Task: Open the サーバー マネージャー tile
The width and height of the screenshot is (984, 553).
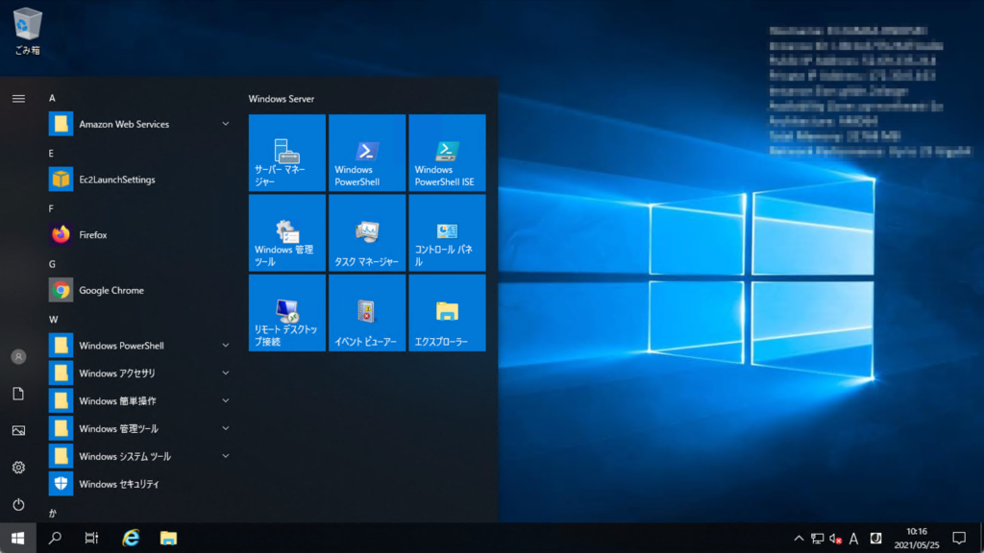Action: pyautogui.click(x=286, y=153)
